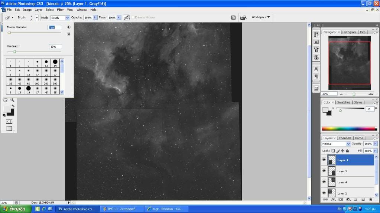Toggle visibility of Layer 4
380x213 pixels.
click(x=324, y=182)
